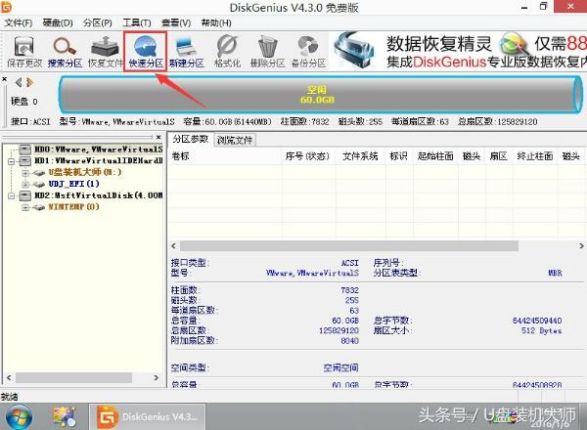The image size is (587, 430).
Task: Expand the WINTEMP partition node
Action: coord(25,207)
